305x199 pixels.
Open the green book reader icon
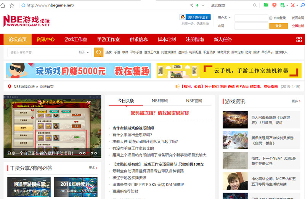[266, 5]
